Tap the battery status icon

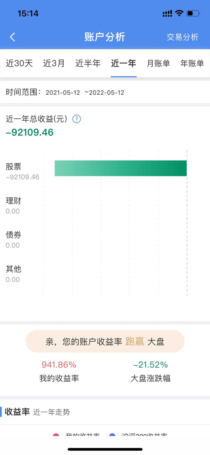[x=193, y=13]
